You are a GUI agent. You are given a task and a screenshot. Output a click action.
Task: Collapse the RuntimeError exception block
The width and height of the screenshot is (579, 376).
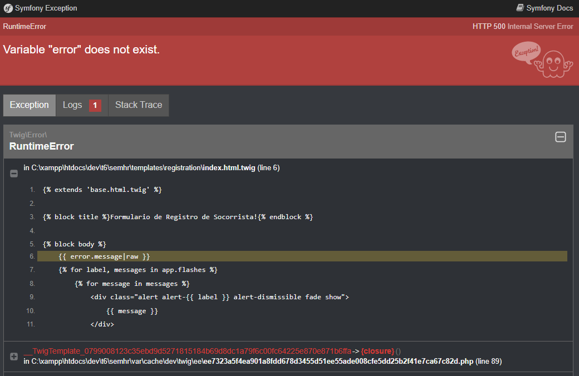[561, 137]
